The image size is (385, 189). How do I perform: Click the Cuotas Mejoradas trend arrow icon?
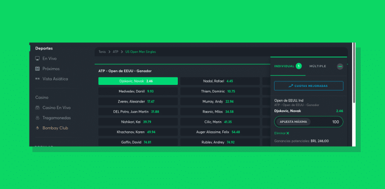coord(291,86)
